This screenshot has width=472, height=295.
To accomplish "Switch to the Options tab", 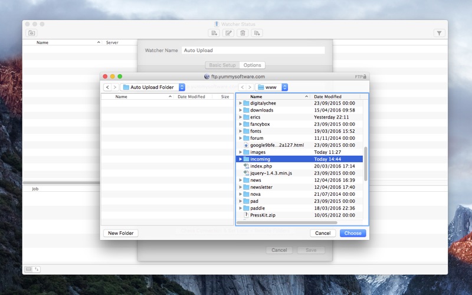I will (253, 65).
